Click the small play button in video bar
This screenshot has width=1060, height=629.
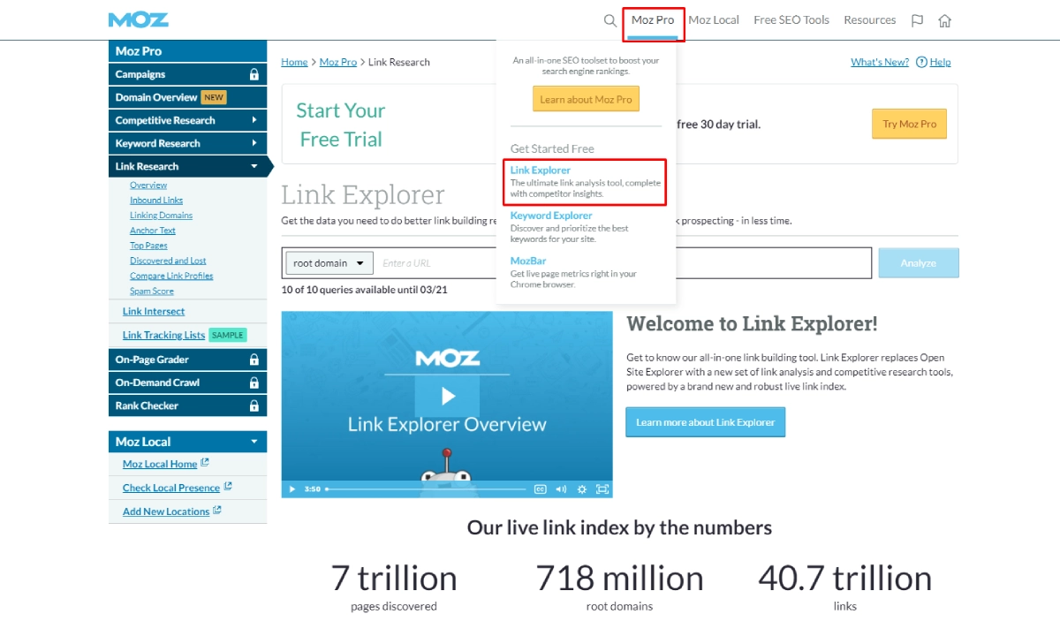(x=292, y=489)
